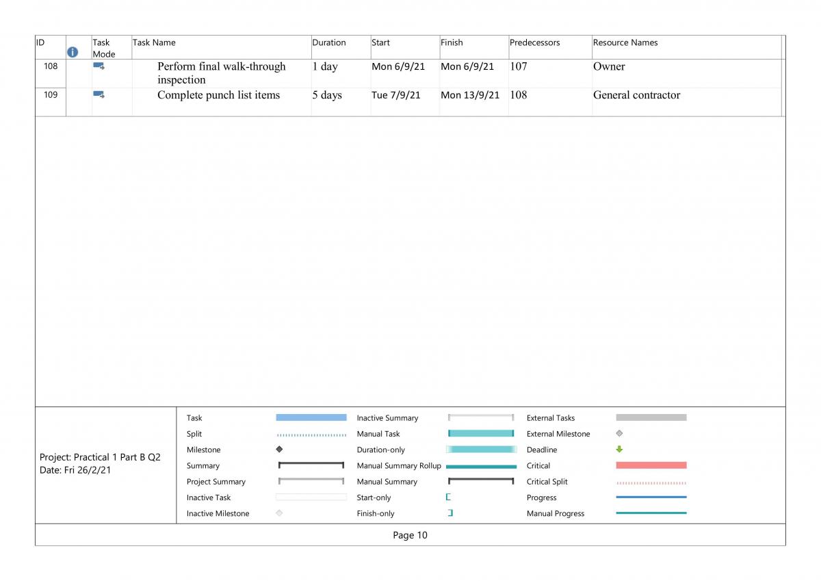Click 'Project: Practical 1 Part B Q2' text
Viewport: 821px width, 581px height.
[x=100, y=457]
